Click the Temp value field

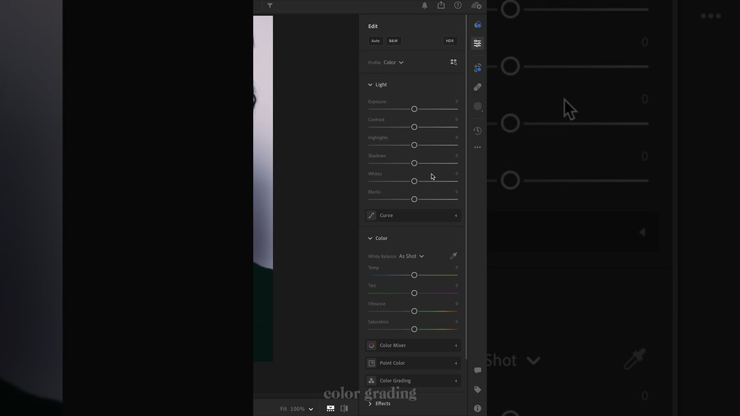pos(456,268)
